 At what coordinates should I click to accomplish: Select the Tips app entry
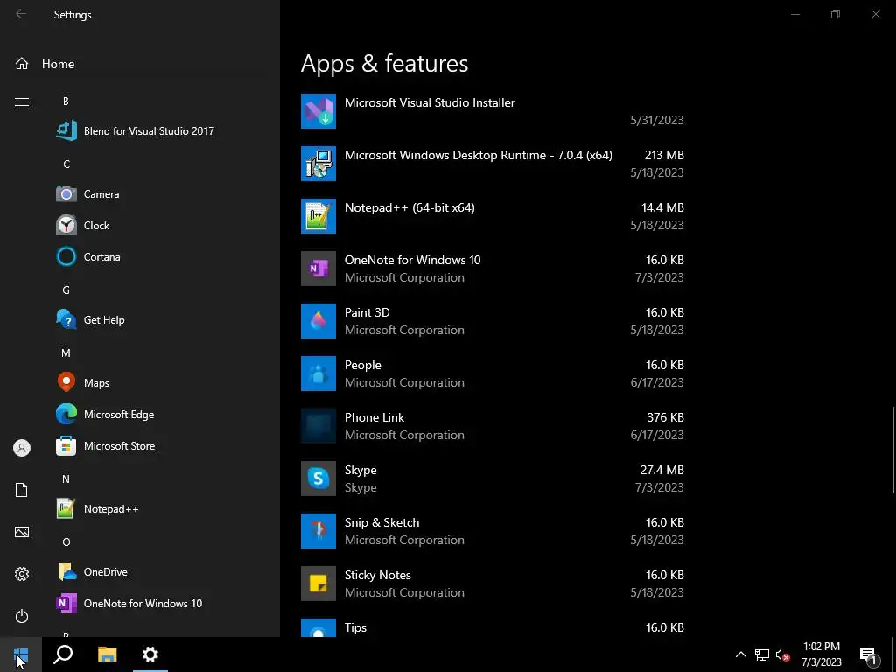click(x=493, y=628)
